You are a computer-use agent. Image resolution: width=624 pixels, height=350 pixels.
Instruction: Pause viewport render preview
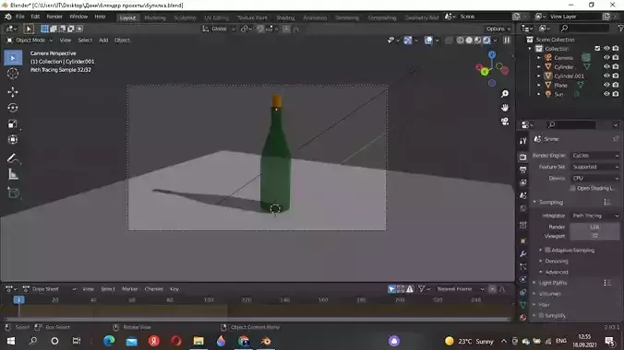[507, 41]
